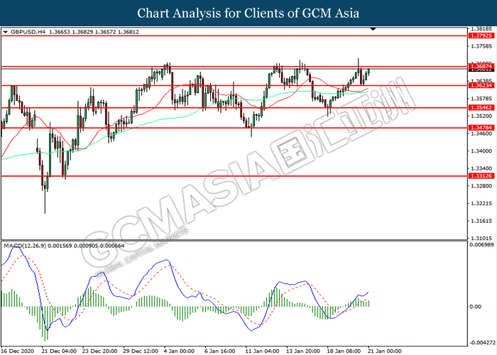497x355 pixels.
Task: Click the 1.35785 price scale value
Action: [x=482, y=99]
